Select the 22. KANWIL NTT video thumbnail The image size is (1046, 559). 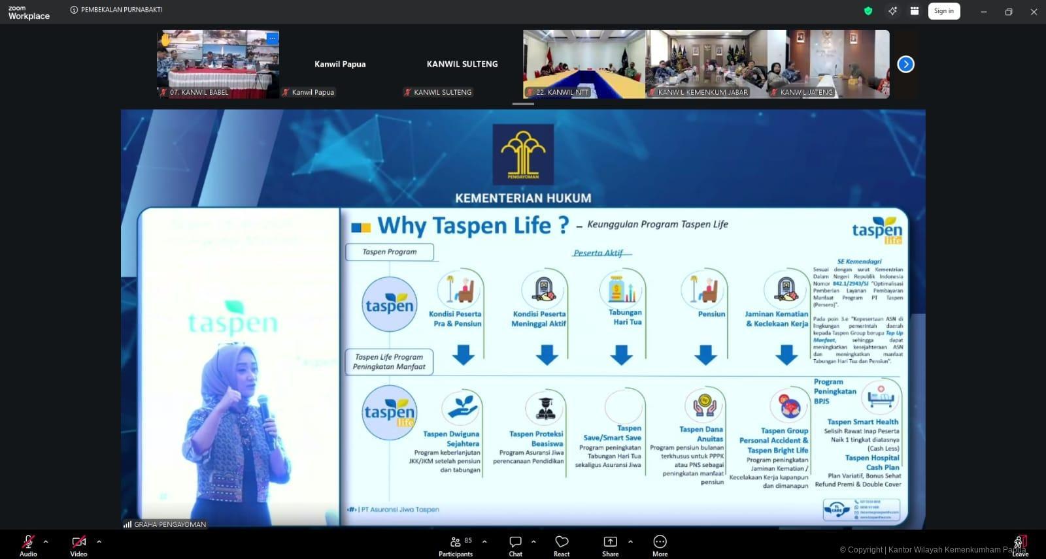(x=584, y=64)
